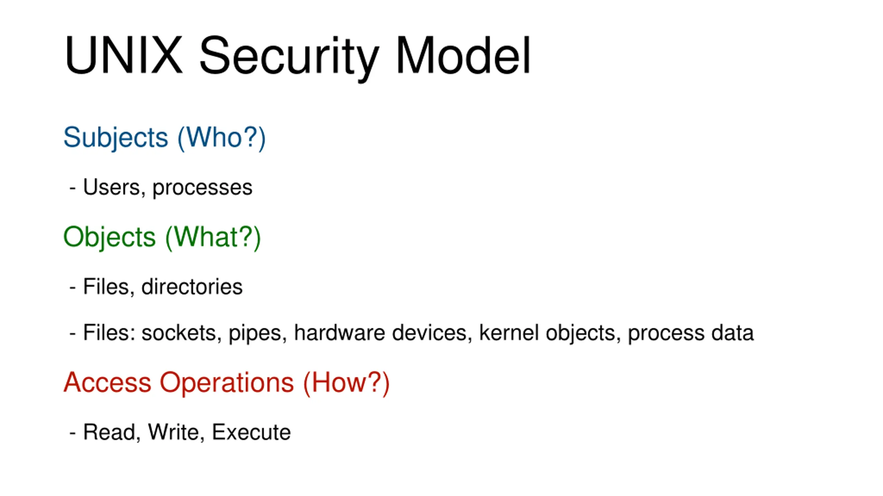Select the Subjects (Who?) heading
Screen dimensions: 883x496
165,138
